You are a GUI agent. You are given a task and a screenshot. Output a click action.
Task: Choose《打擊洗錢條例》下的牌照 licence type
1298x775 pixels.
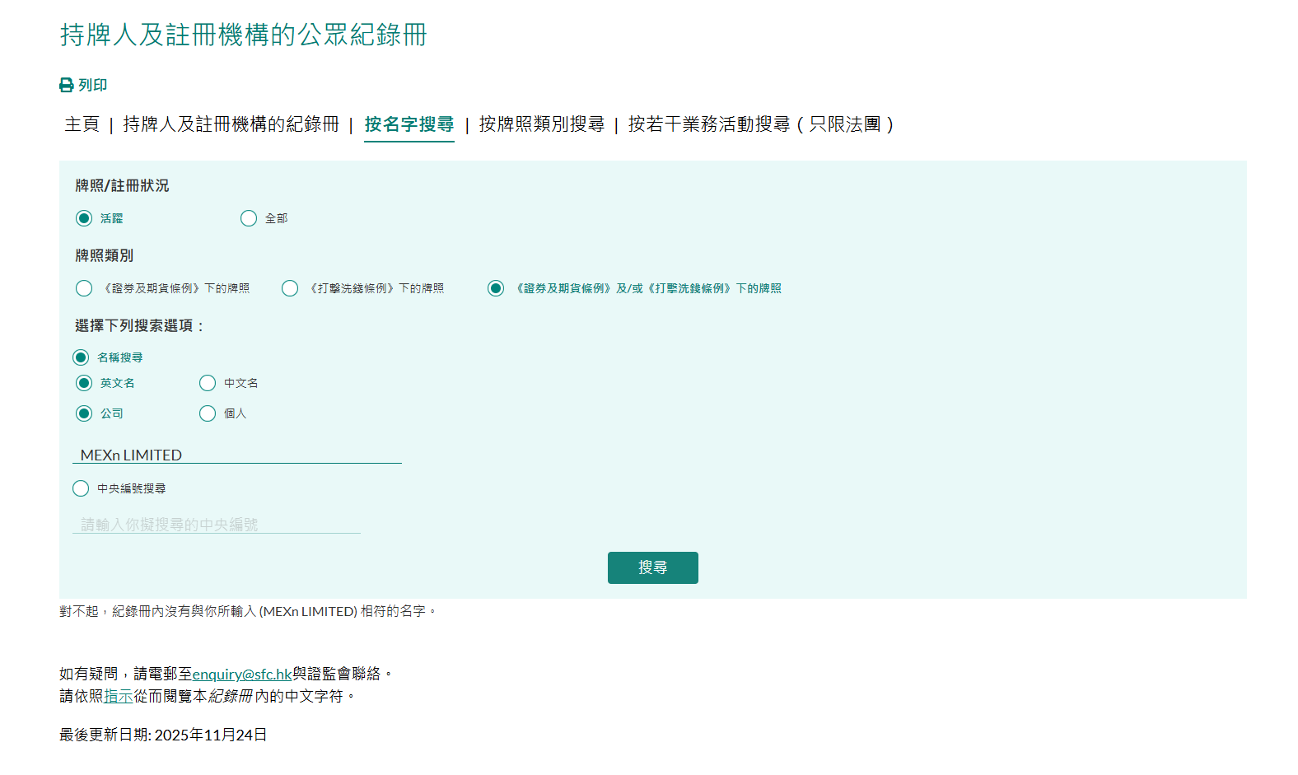click(x=290, y=288)
